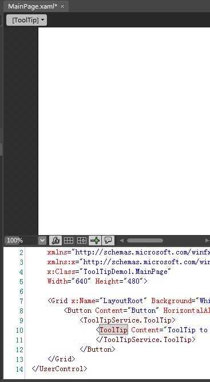Screen dimensions: 210x382
Task: Click line number 6 in the gutter
Action: click(x=21, y=291)
